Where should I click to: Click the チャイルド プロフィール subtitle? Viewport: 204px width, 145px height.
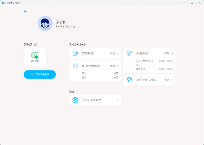click(65, 27)
